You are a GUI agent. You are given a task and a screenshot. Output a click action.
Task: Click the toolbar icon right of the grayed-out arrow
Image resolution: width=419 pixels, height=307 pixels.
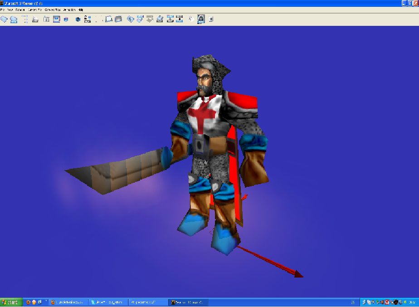[160, 19]
